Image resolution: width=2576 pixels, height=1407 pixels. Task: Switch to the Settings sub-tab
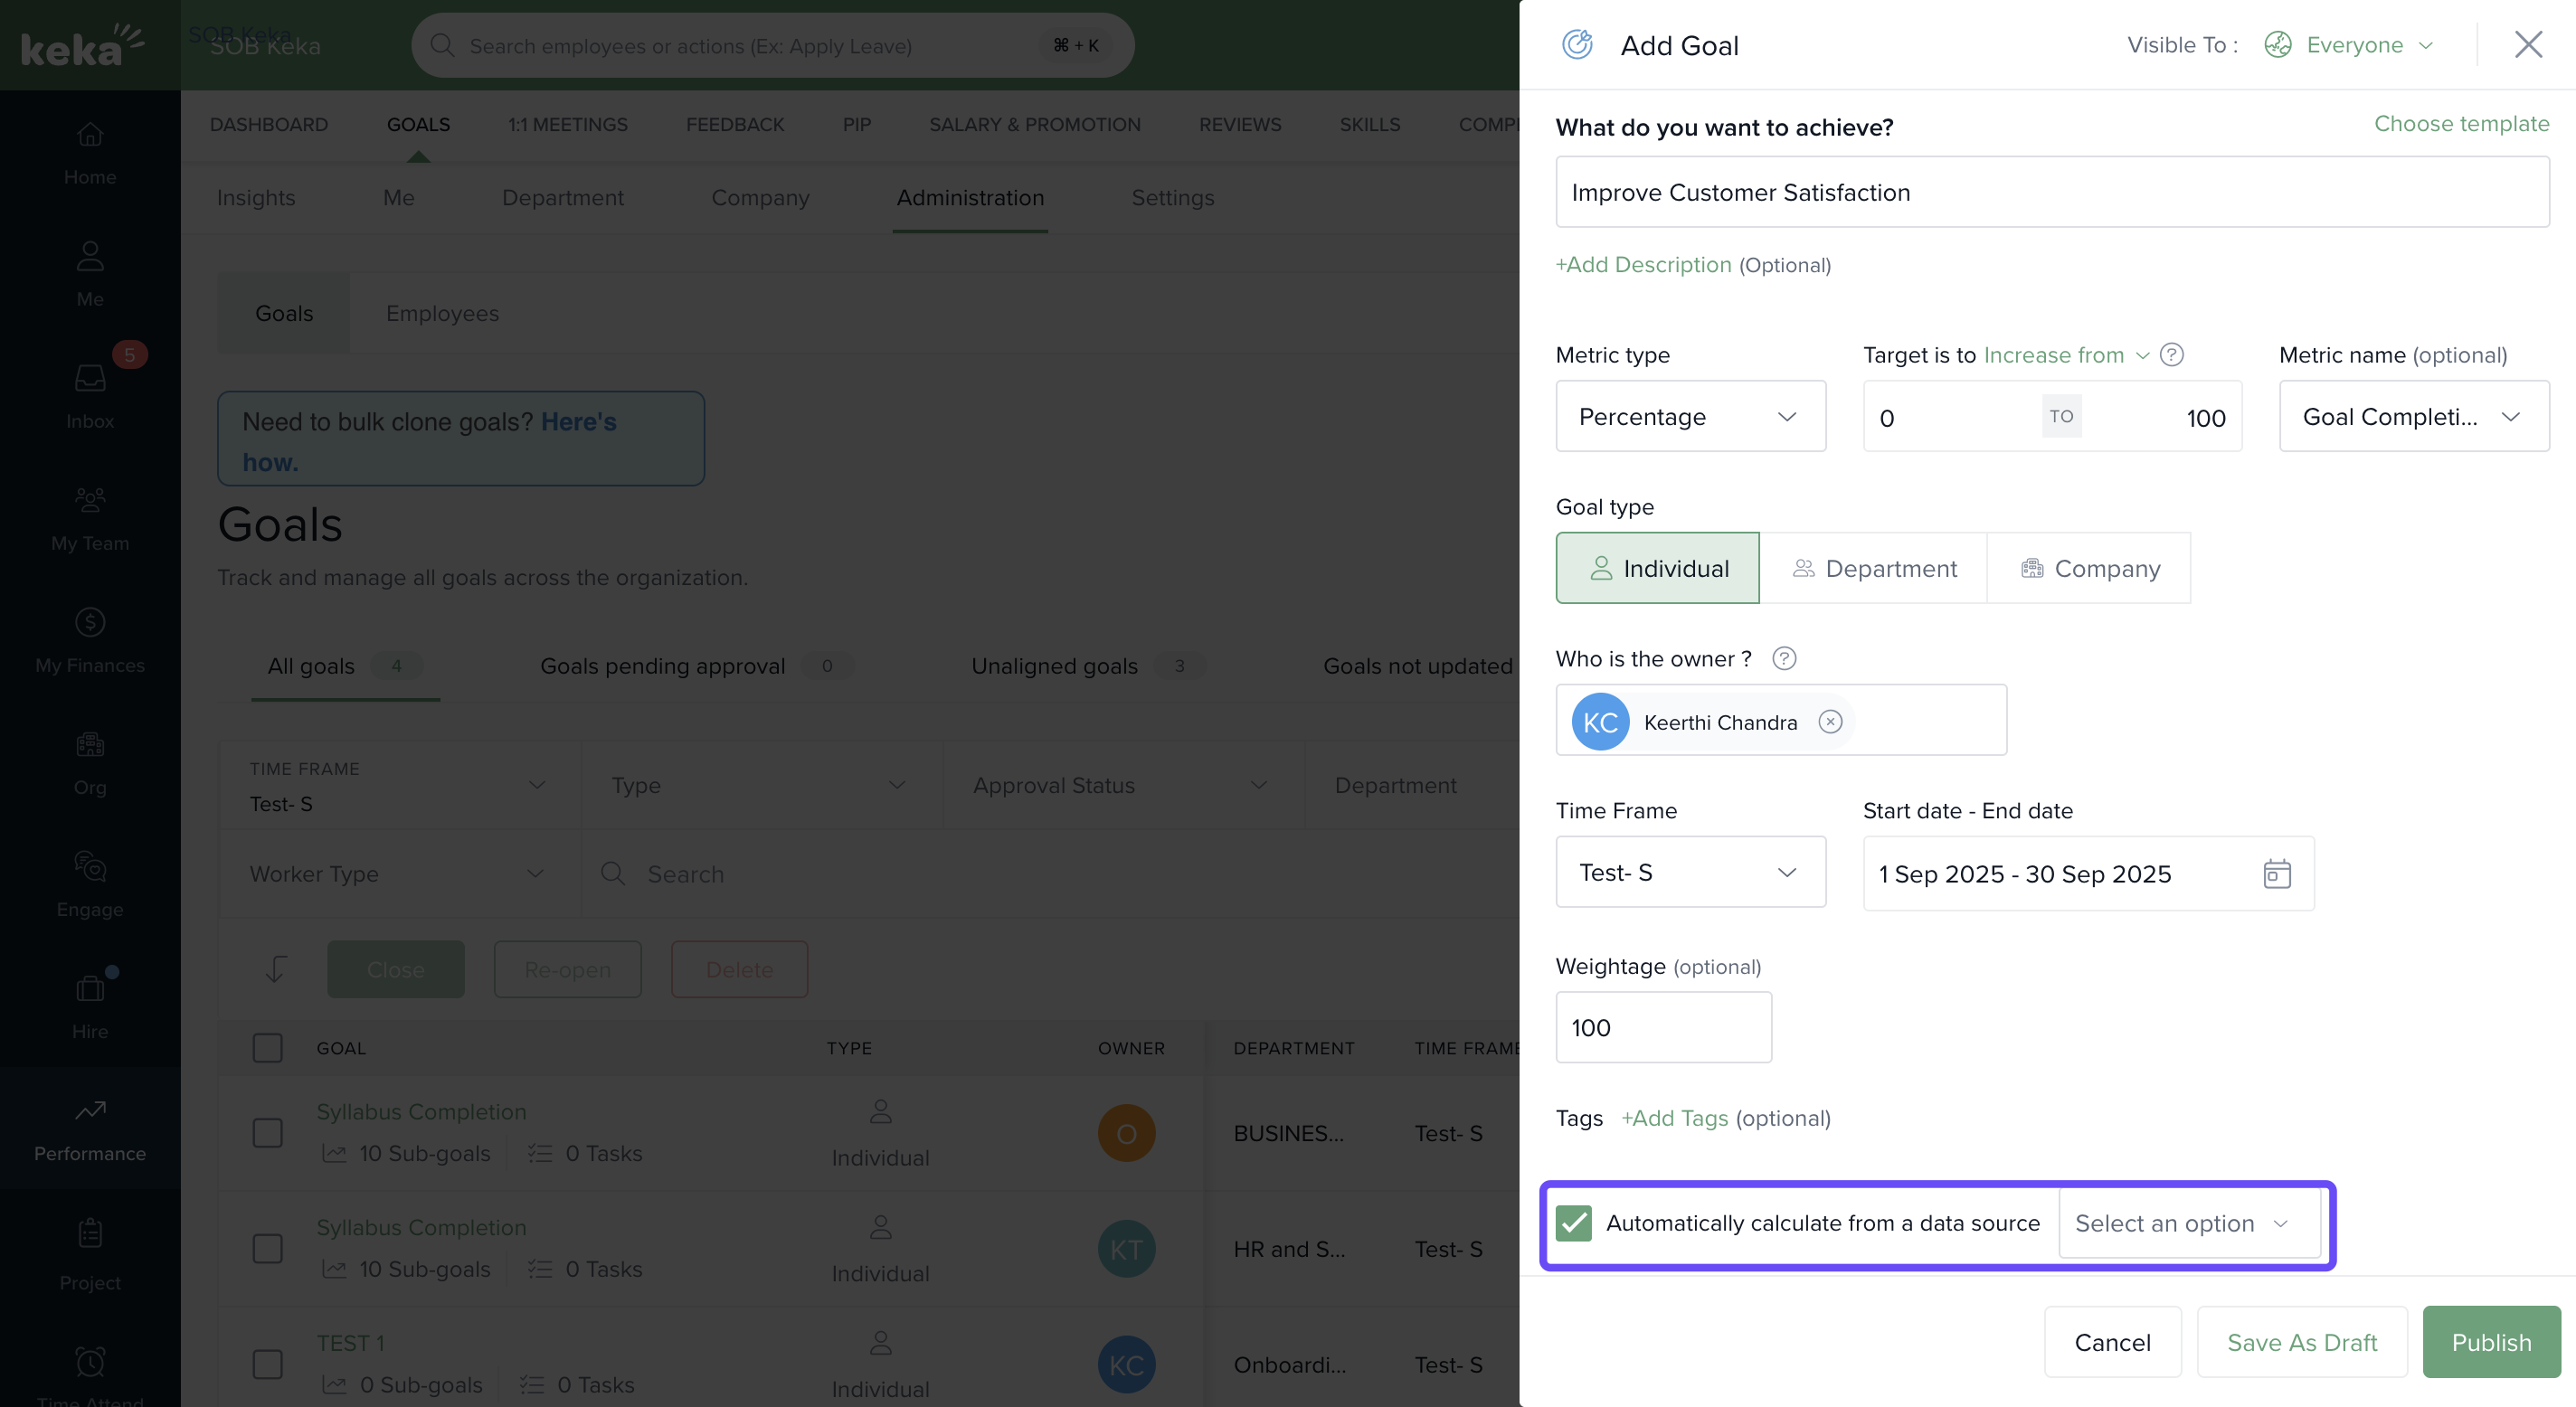(1172, 198)
